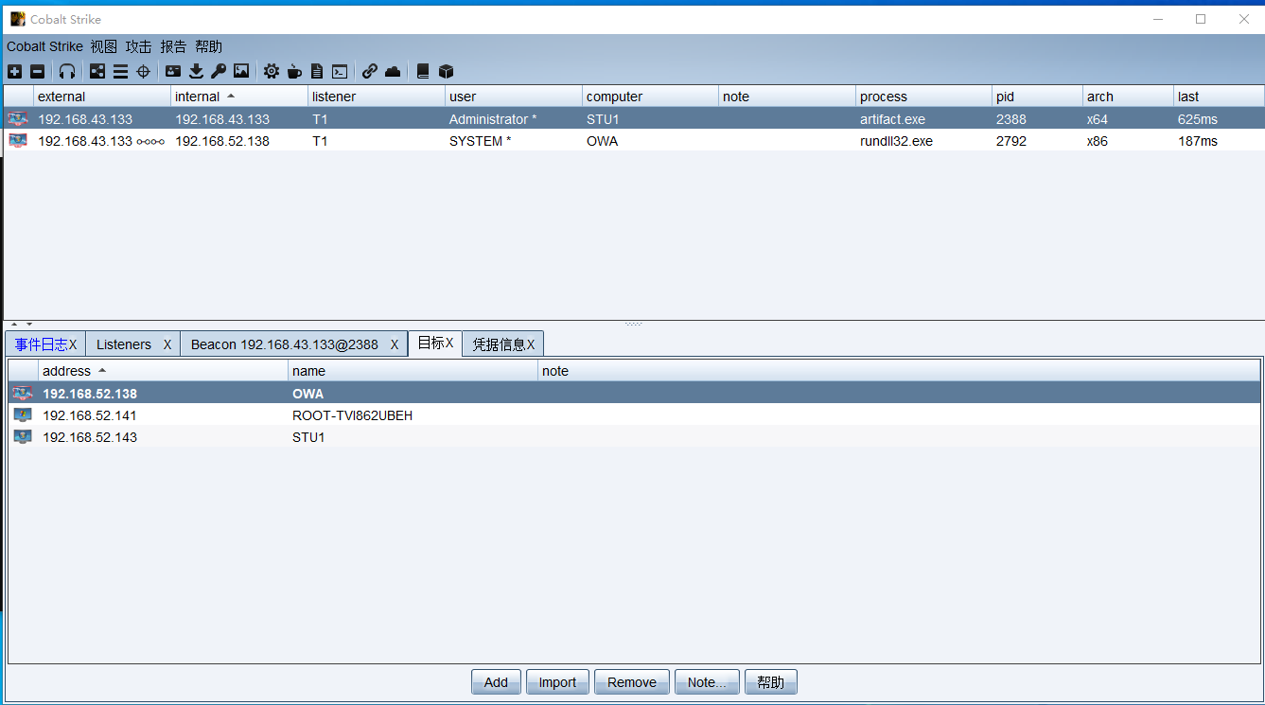
Task: Show the target table crosshair icon
Action: coord(143,71)
